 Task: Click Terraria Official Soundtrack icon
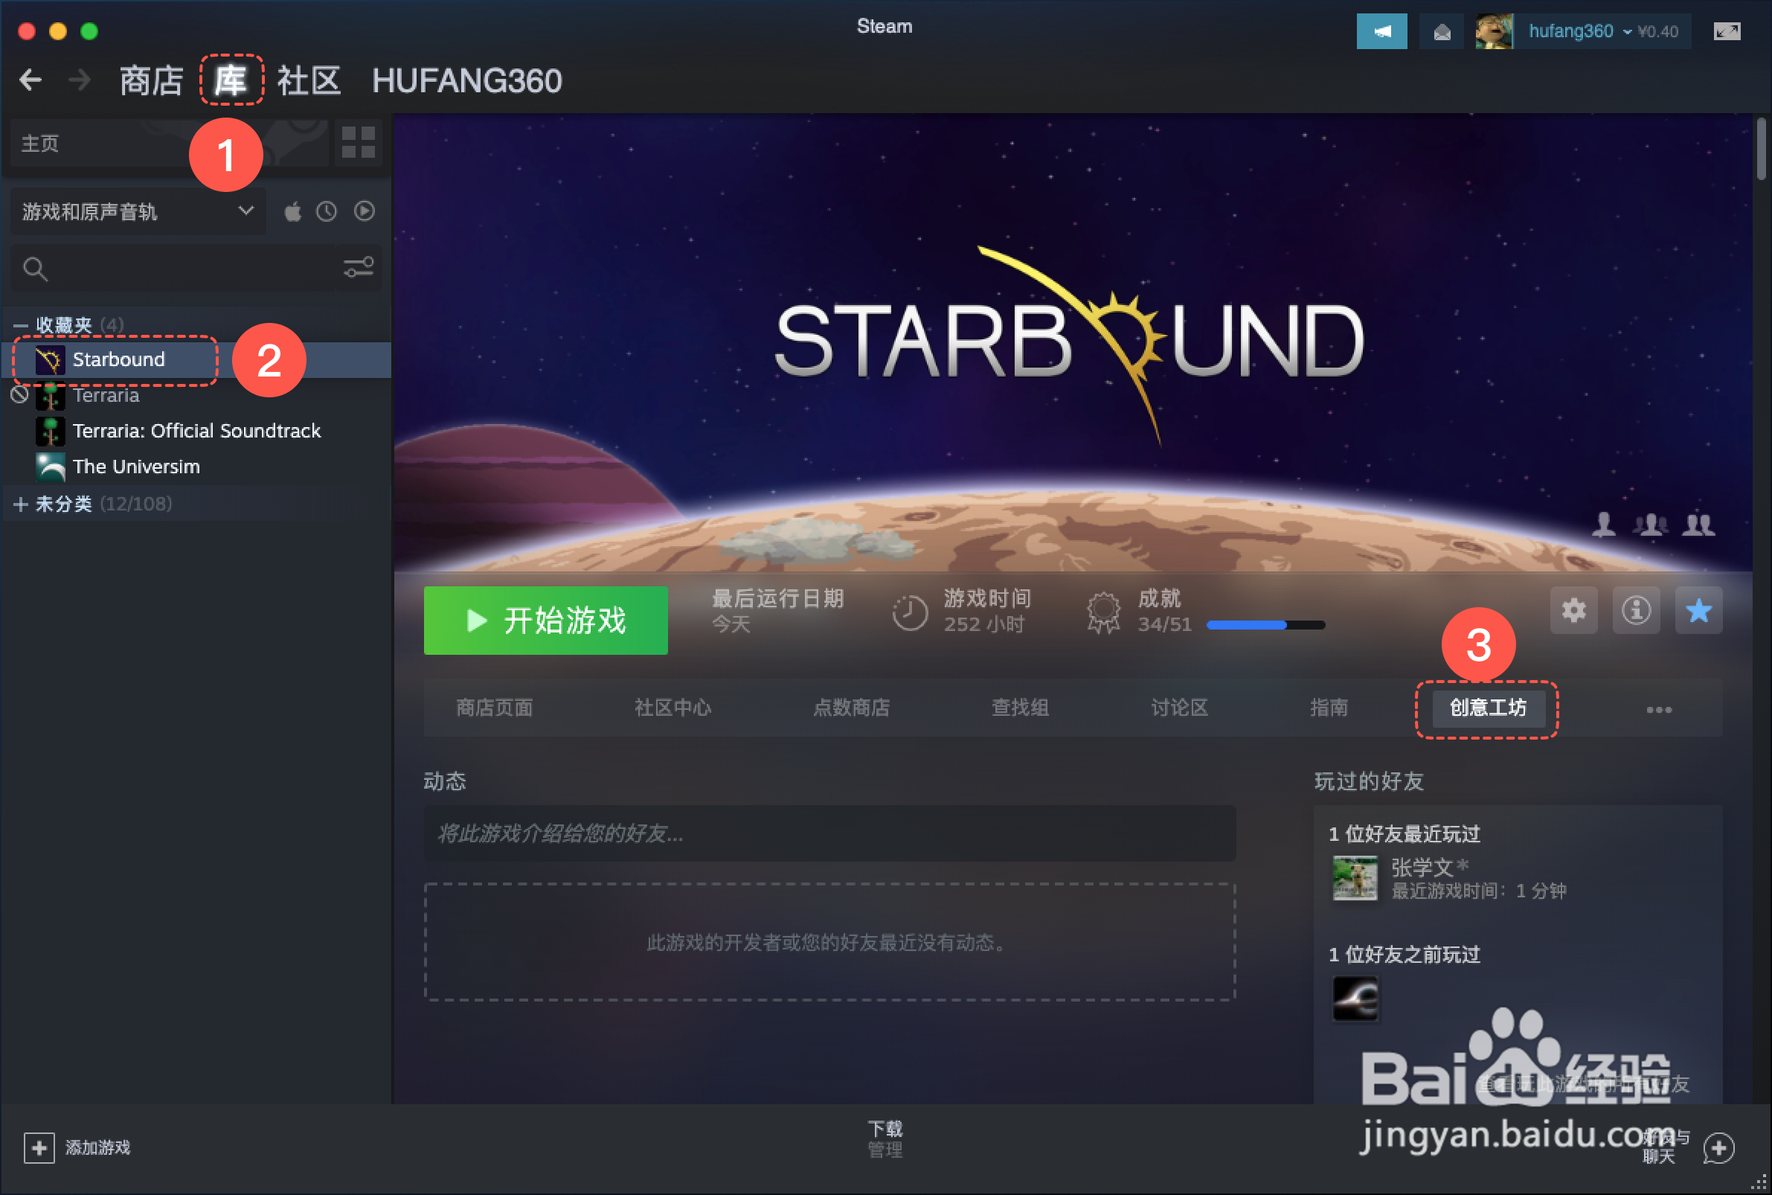(51, 432)
